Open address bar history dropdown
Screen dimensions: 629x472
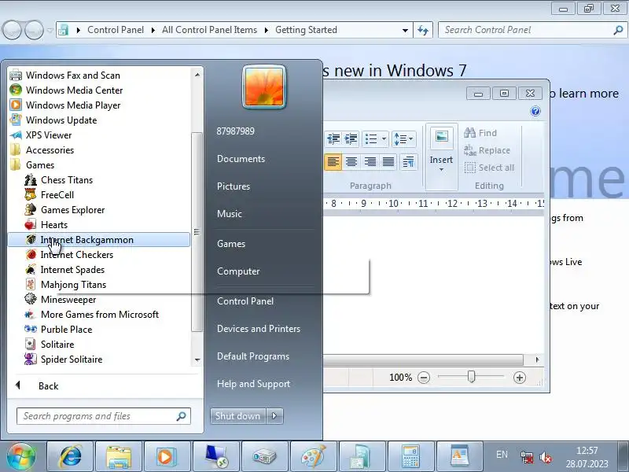pyautogui.click(x=405, y=30)
